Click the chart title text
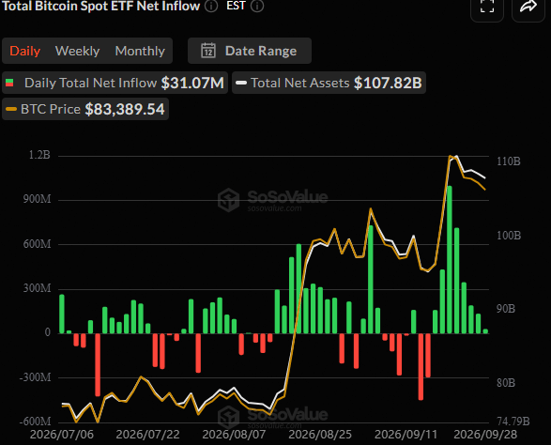The image size is (551, 445). coord(101,6)
